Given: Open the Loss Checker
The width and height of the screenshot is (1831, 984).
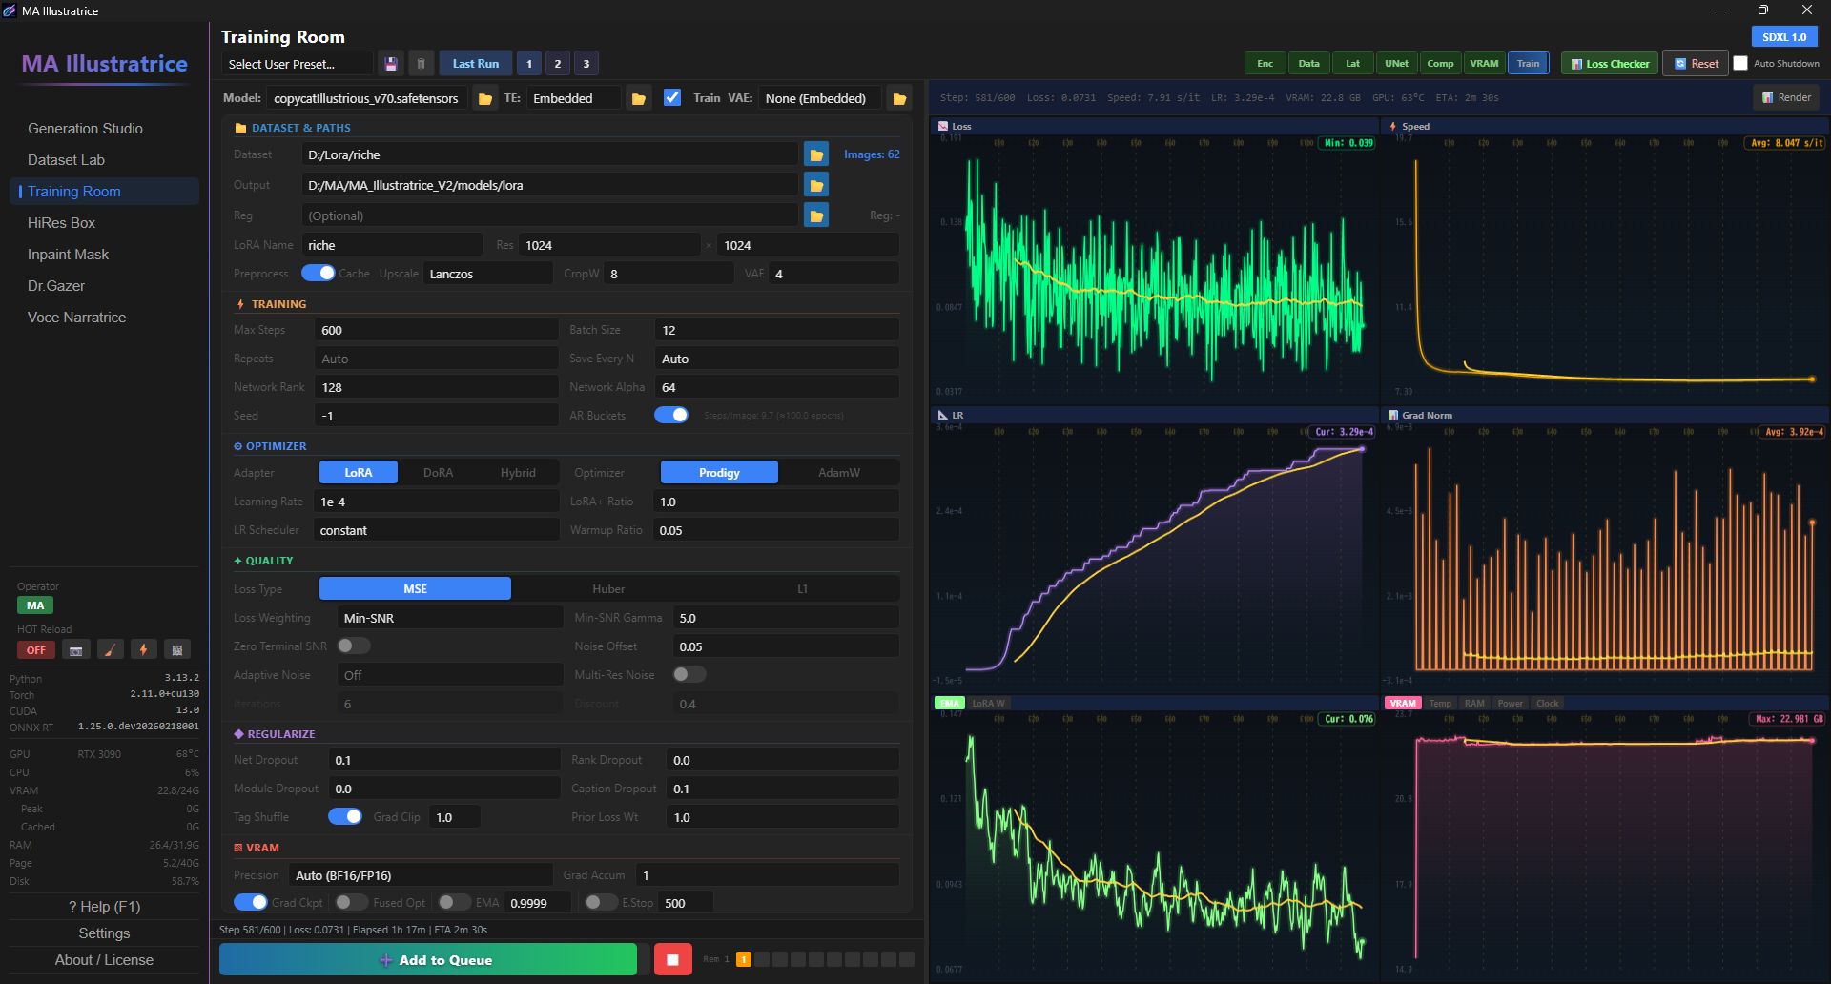Looking at the screenshot, I should tap(1610, 64).
